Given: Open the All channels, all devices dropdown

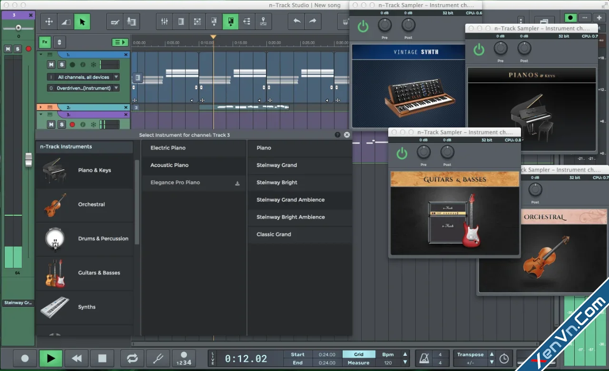Looking at the screenshot, I should click(83, 77).
